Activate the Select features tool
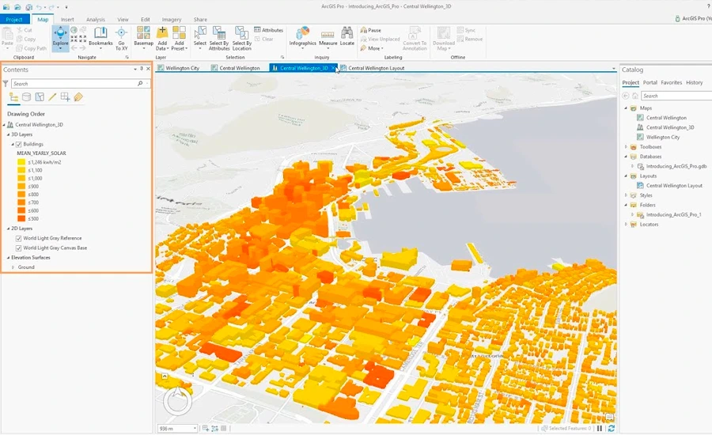 point(200,36)
